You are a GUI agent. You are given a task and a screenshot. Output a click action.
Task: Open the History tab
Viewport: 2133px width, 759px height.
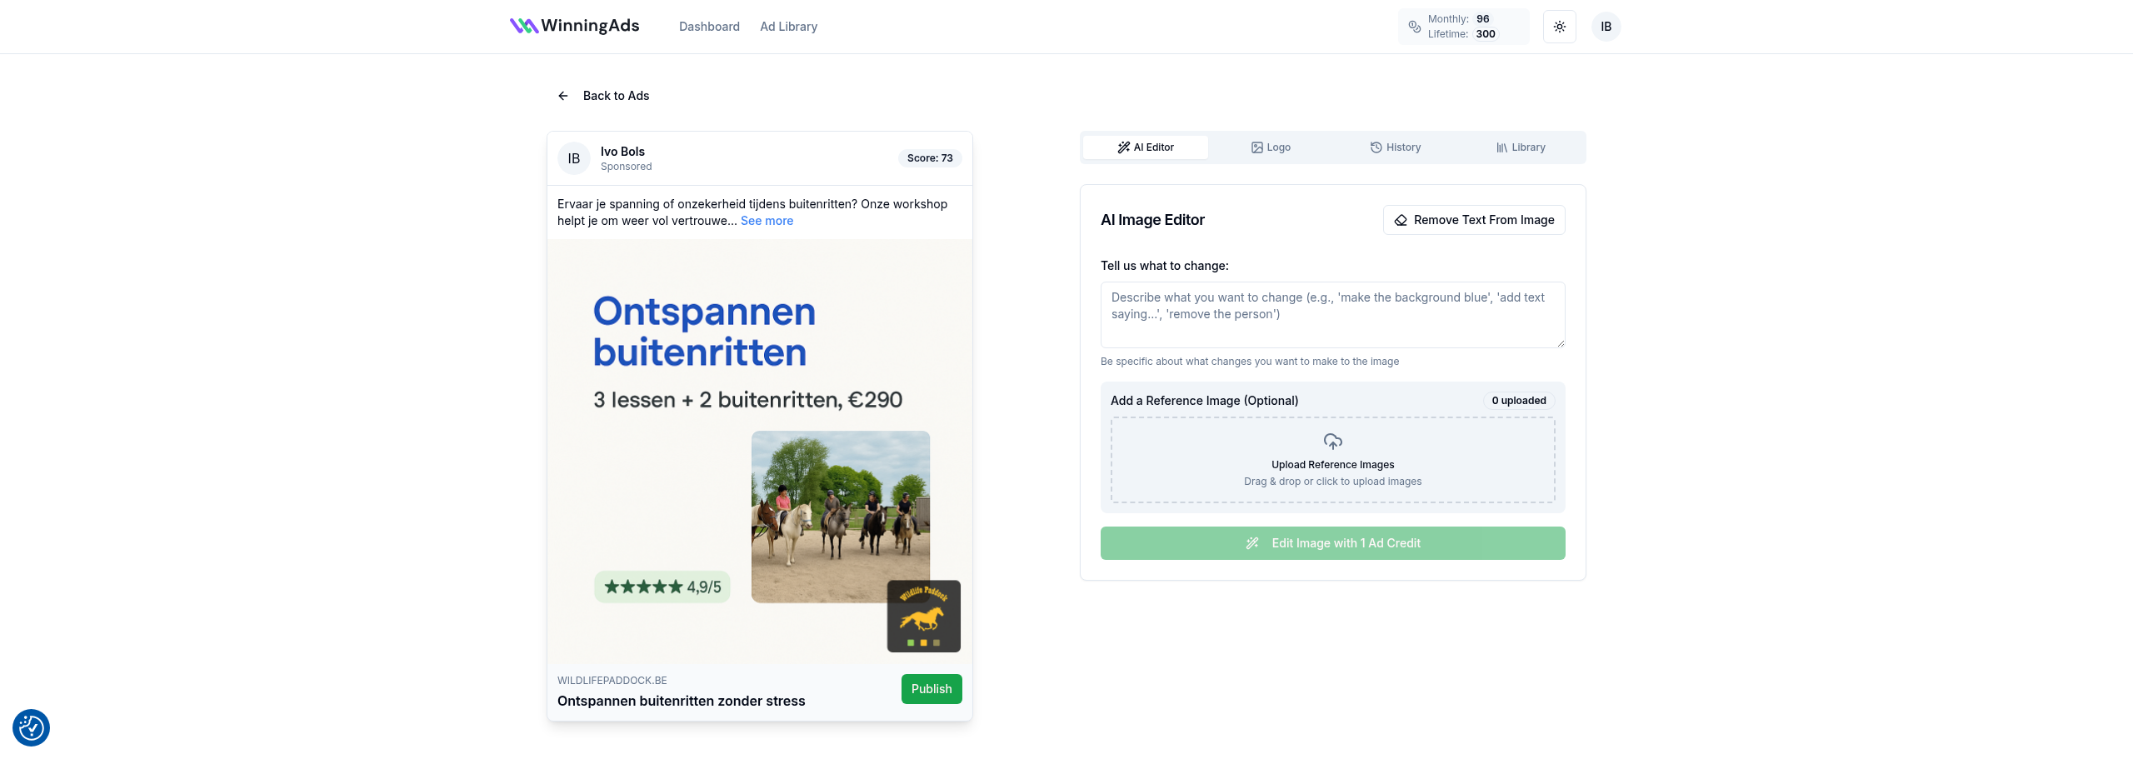(1396, 147)
